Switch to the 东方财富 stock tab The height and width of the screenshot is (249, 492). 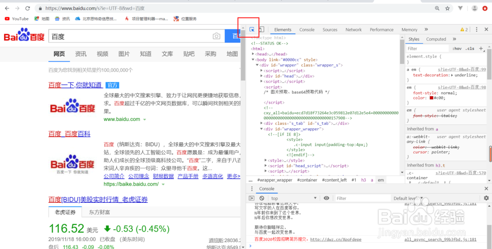[99, 212]
